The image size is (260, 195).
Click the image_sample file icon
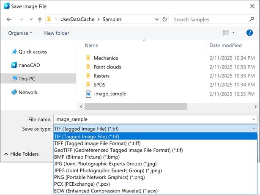pyautogui.click(x=88, y=94)
